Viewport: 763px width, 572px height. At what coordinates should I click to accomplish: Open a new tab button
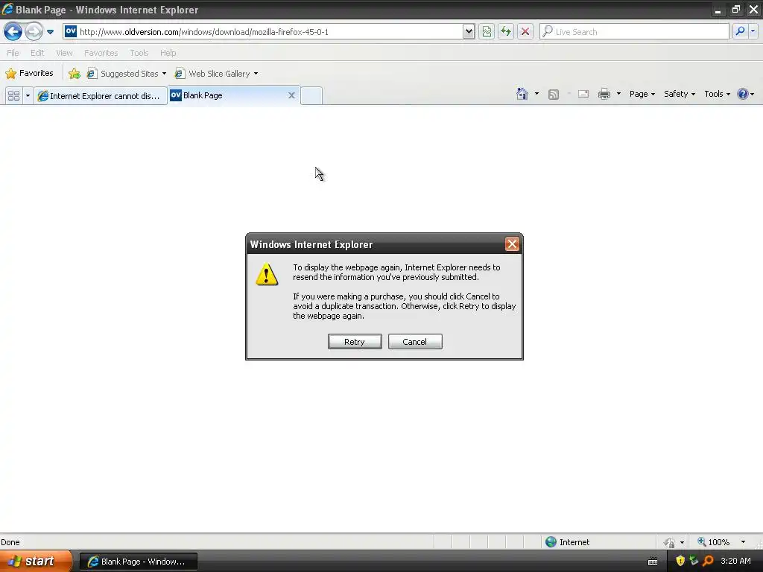(x=311, y=96)
